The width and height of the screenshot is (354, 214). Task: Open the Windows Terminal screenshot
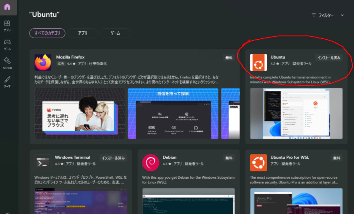coord(81,201)
